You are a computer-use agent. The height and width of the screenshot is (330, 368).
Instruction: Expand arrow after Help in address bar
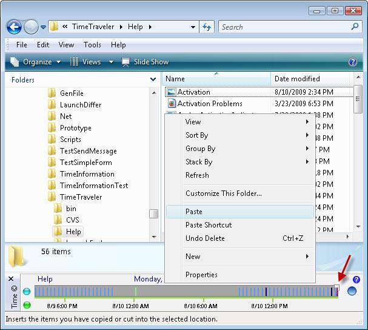point(150,27)
